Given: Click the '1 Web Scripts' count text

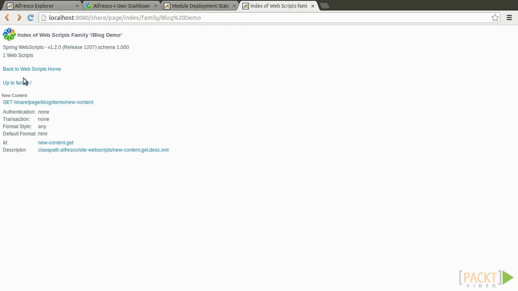Looking at the screenshot, I should coord(18,55).
